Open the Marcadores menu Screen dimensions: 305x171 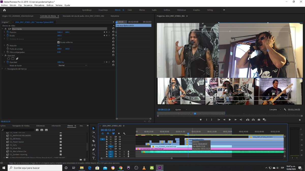click(x=39, y=5)
